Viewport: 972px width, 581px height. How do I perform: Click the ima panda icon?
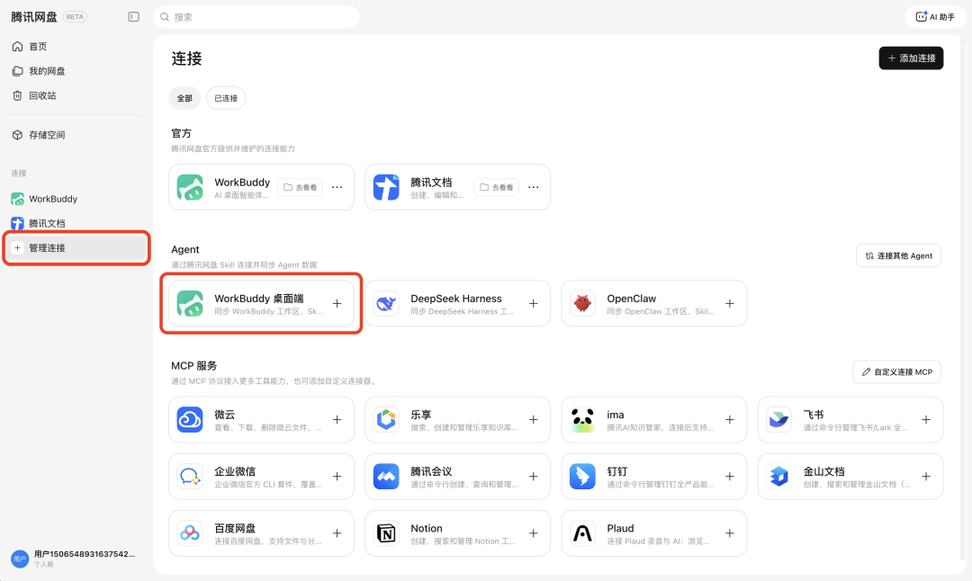point(582,419)
